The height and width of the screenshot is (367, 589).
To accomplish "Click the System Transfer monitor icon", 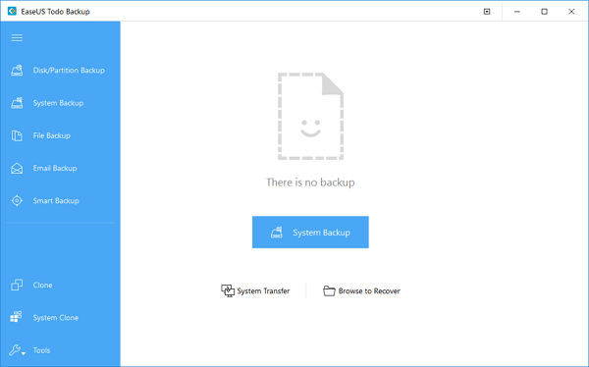I will click(228, 290).
